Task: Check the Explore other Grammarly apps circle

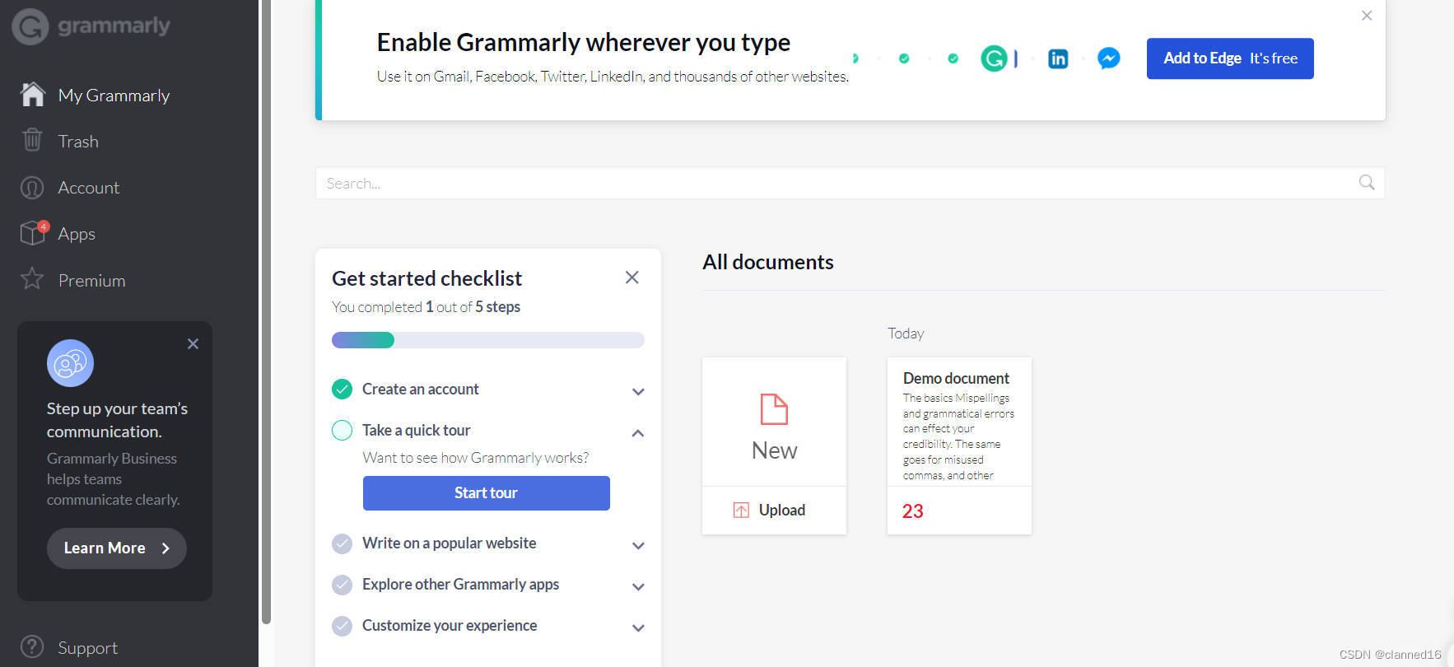Action: pos(342,585)
